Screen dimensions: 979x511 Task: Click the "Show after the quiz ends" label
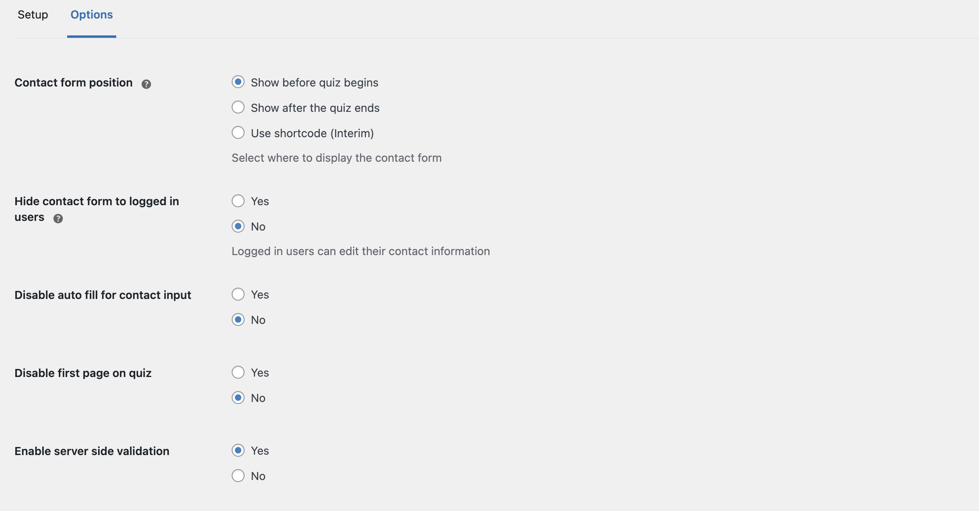click(315, 108)
